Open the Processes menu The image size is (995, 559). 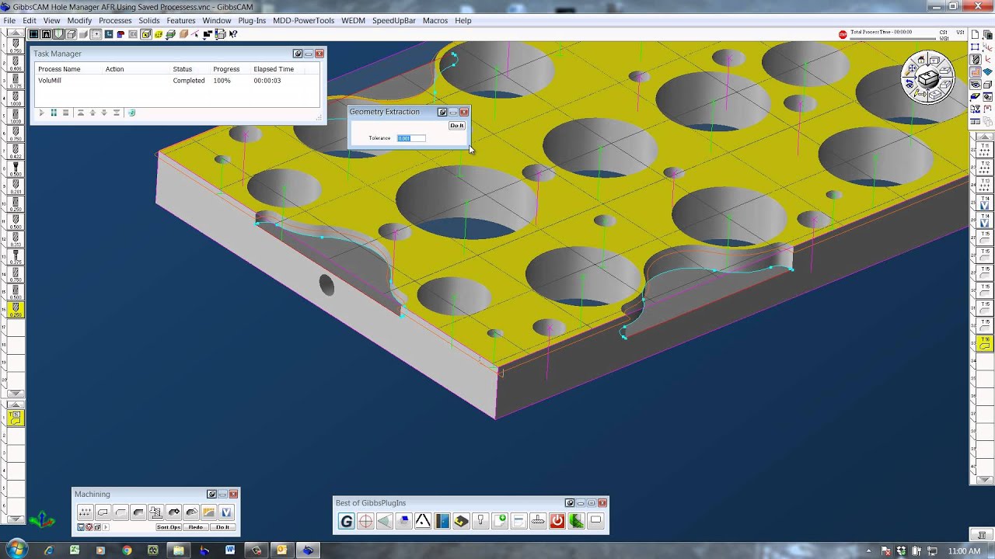pyautogui.click(x=115, y=20)
